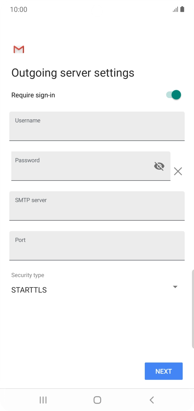
Task: Tap the Require sign-in label
Action: pyautogui.click(x=33, y=95)
